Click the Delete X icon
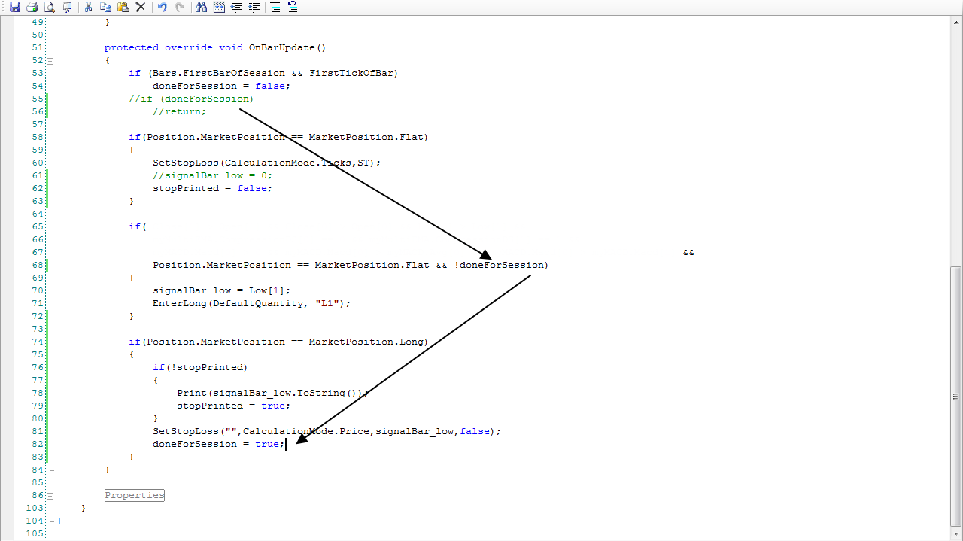Screen dimensions: 963x541 (x=141, y=8)
